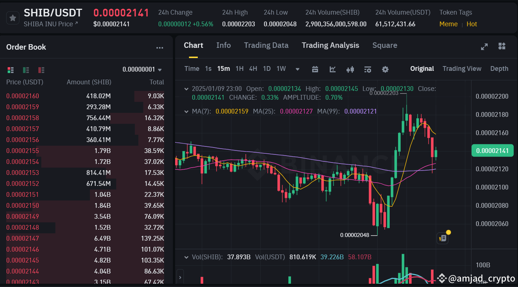Screen dimensions: 518x287
Task: Show buy orders only view
Action: point(26,70)
